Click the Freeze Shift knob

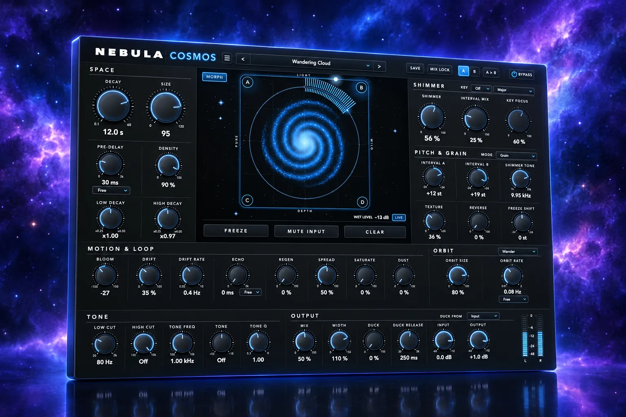[x=522, y=222]
